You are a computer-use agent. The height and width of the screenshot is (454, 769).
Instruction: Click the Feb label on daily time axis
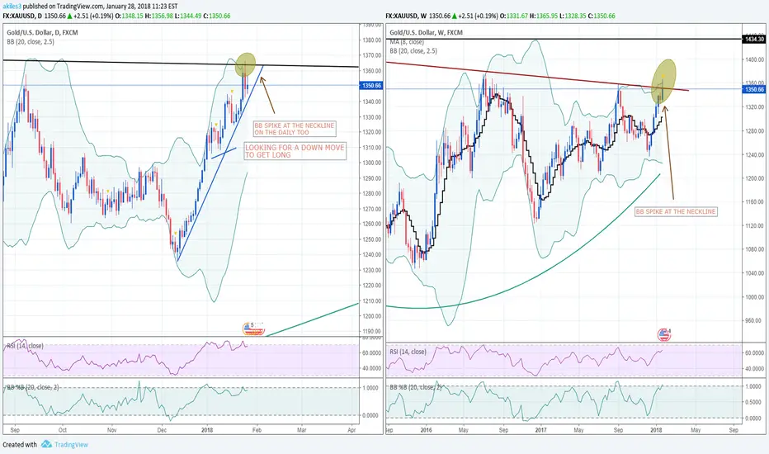pyautogui.click(x=257, y=430)
